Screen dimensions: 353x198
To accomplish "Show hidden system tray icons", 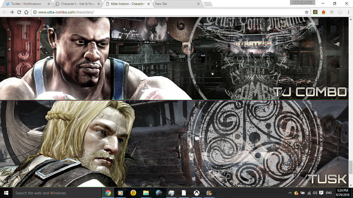I will click(x=290, y=193).
